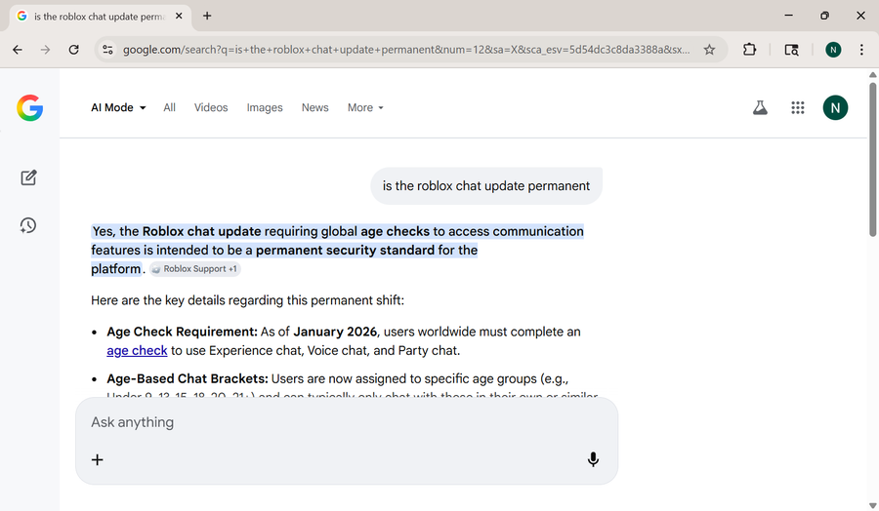This screenshot has width=879, height=511.
Task: Click the plus icon to add attachment
Action: point(98,459)
